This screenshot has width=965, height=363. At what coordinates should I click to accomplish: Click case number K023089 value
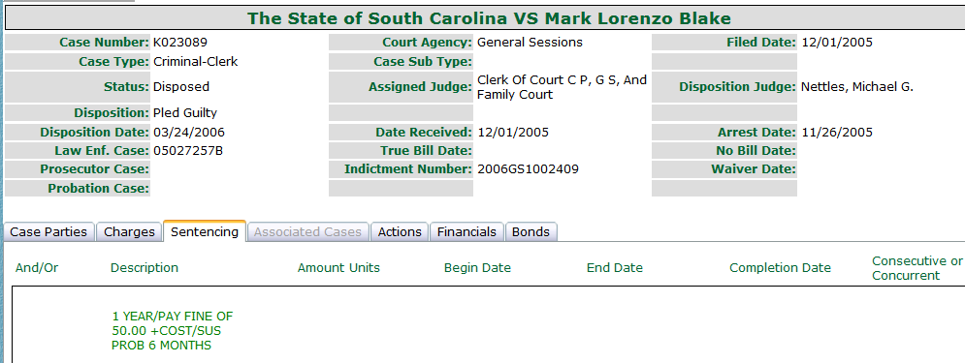[180, 43]
